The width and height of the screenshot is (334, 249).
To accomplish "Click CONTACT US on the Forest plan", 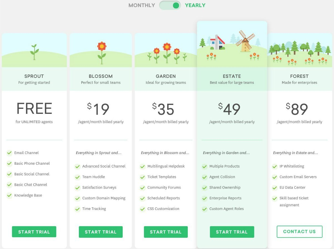I will [x=299, y=232].
